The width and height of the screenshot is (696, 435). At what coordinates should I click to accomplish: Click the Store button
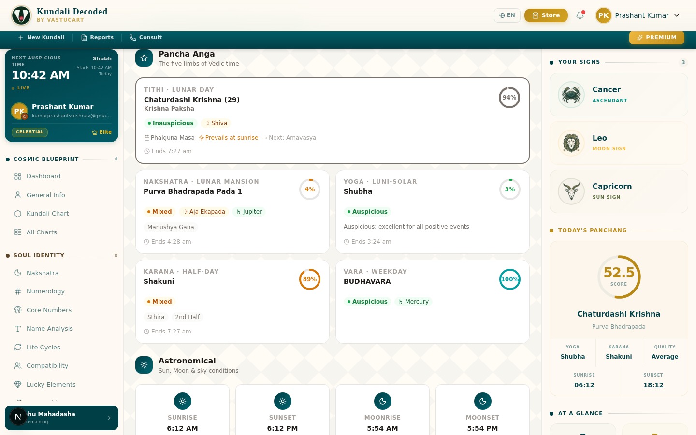[x=546, y=15]
